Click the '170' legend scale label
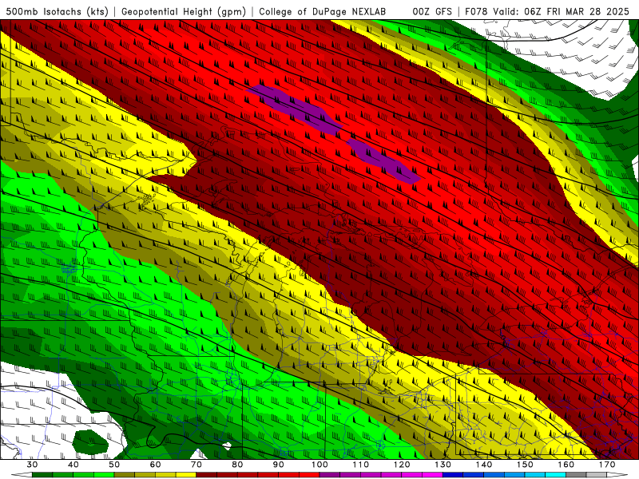The height and width of the screenshot is (479, 639). point(607,465)
